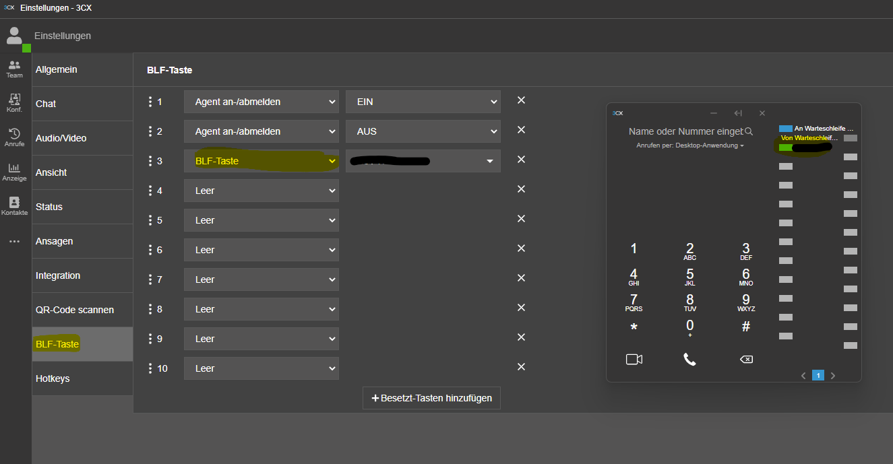Click the drag handle of row 4
893x464 pixels.
click(150, 191)
